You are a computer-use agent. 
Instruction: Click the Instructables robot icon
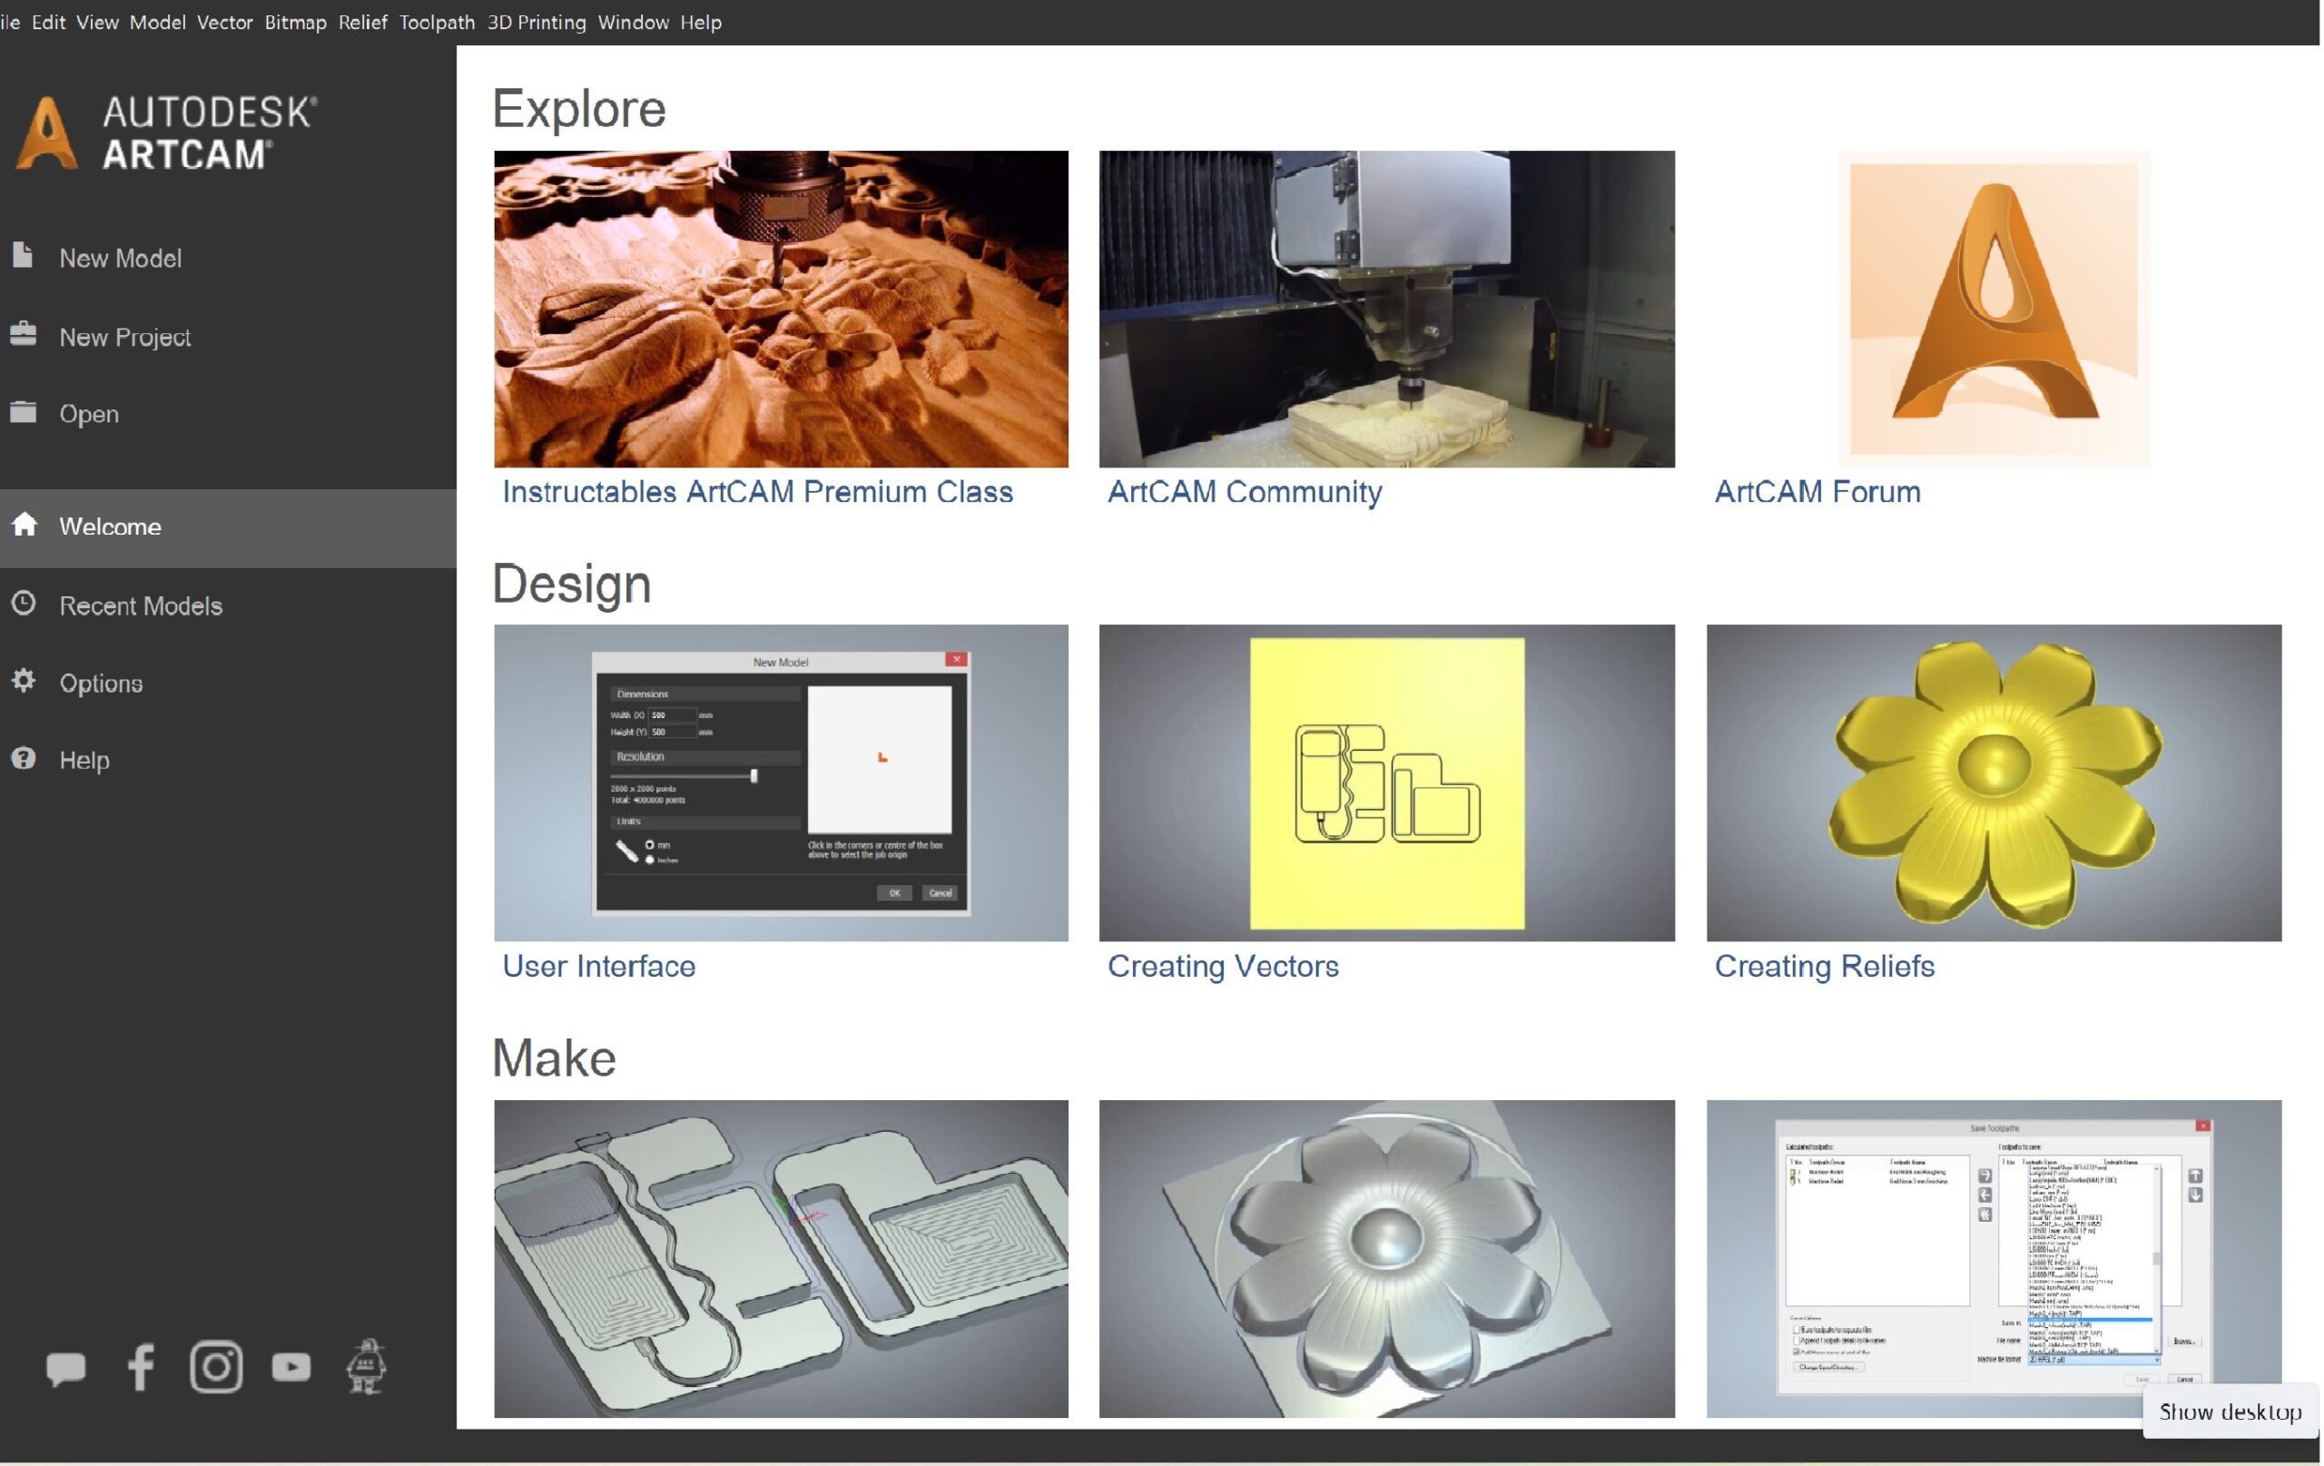tap(366, 1366)
